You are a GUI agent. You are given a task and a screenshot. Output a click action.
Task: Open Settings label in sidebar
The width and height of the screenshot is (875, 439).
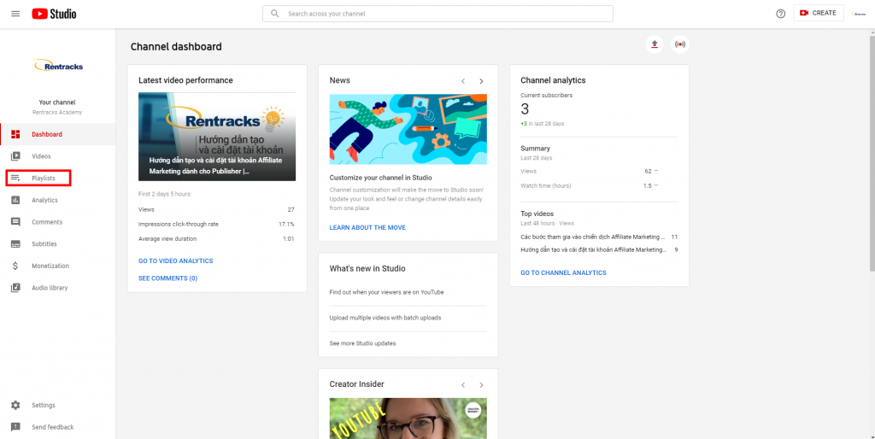click(44, 406)
